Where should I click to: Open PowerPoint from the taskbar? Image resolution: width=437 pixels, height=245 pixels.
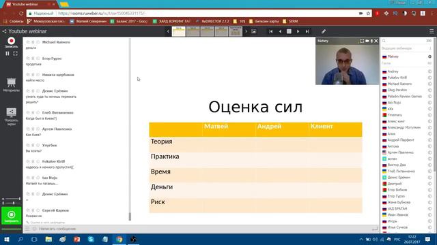click(x=76, y=239)
